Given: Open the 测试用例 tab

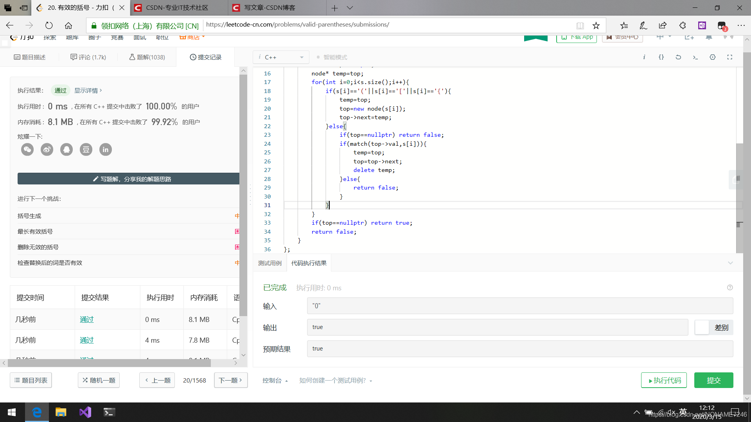Looking at the screenshot, I should [x=269, y=263].
